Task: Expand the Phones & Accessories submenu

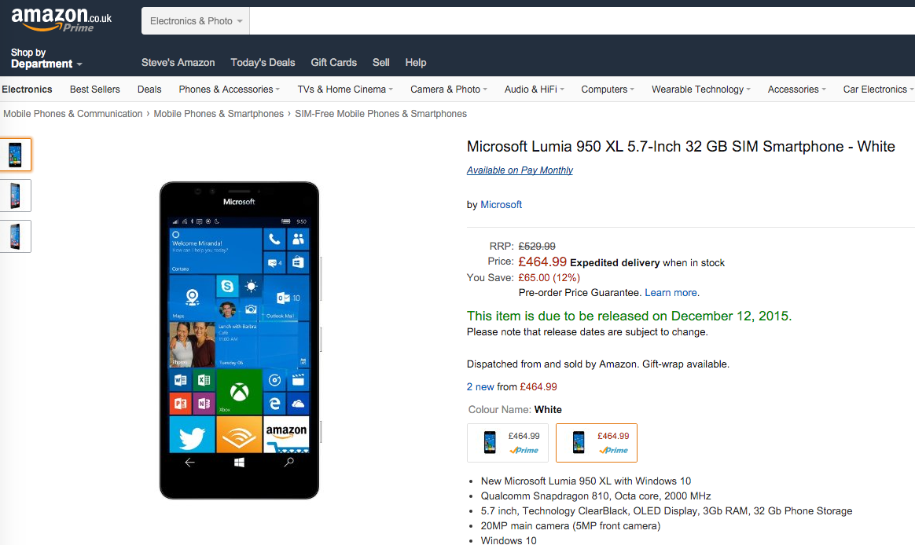Action: (x=230, y=90)
